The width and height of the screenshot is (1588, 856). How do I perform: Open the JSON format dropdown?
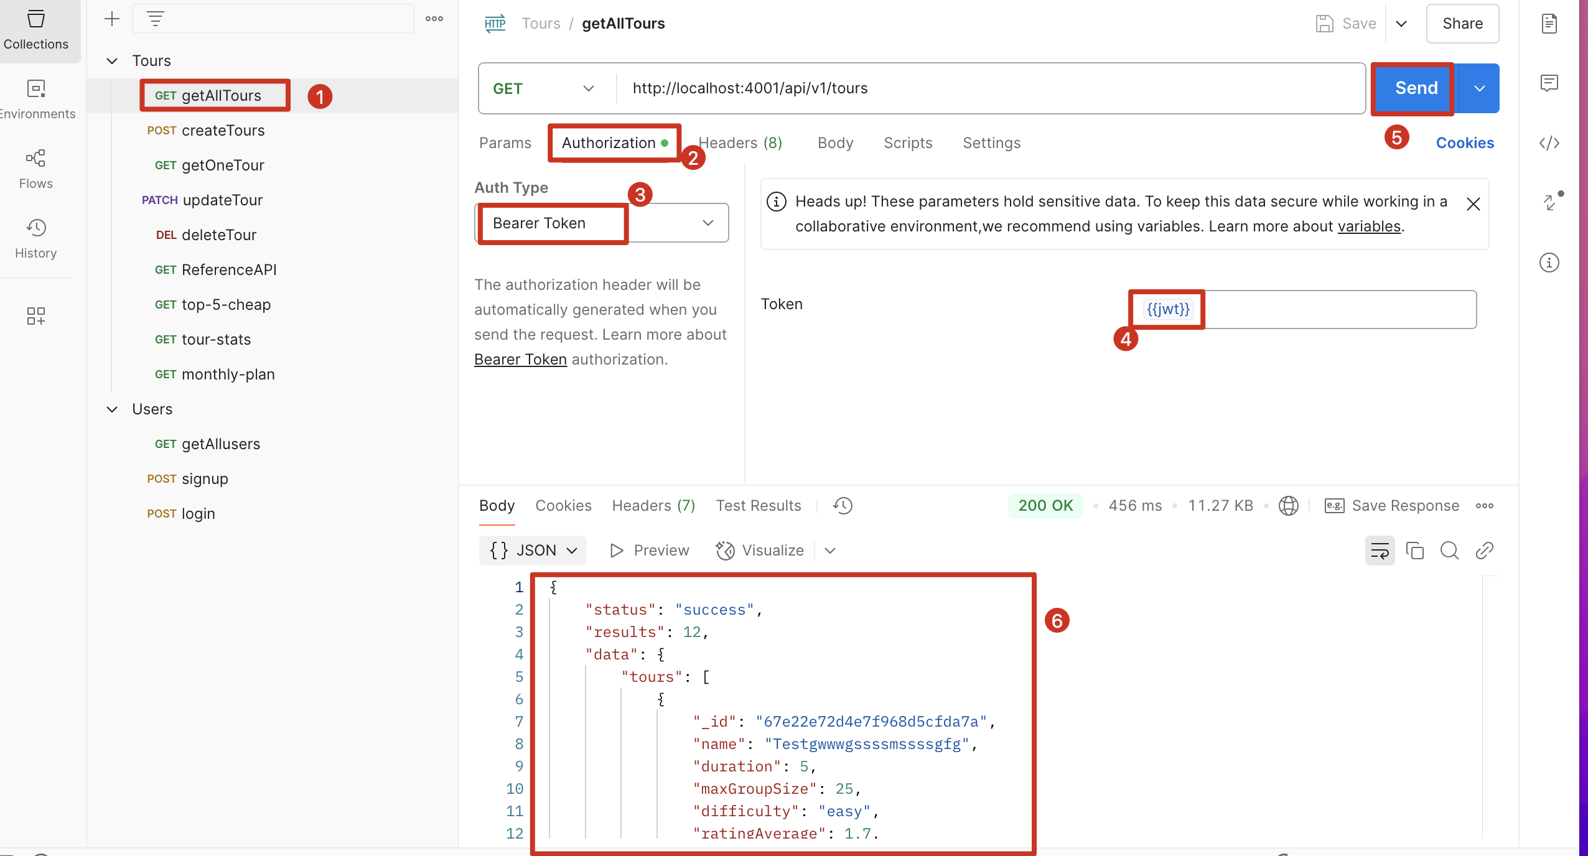[x=533, y=551]
